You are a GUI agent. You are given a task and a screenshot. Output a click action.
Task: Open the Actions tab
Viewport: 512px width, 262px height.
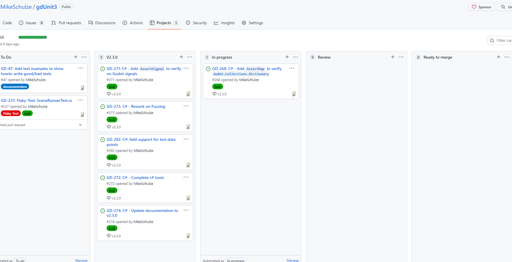(132, 23)
